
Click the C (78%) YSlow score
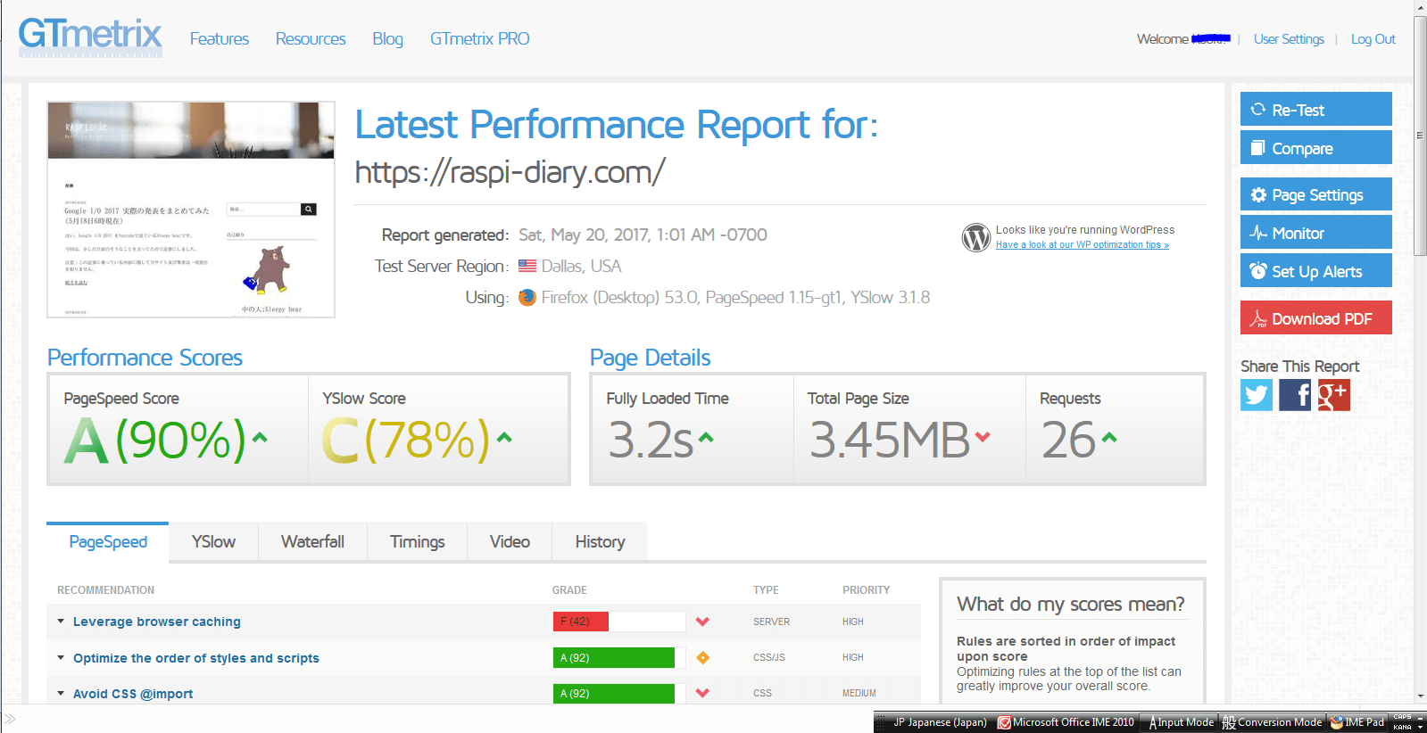[x=406, y=440]
